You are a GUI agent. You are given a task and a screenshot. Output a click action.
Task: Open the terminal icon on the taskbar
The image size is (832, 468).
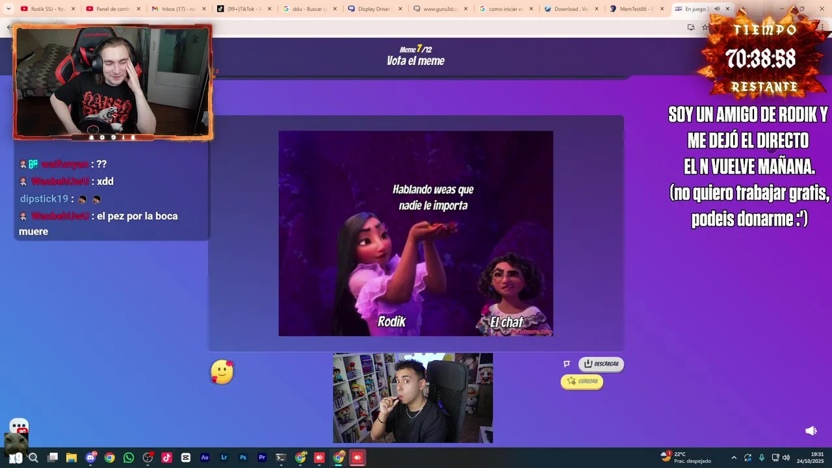(x=281, y=458)
